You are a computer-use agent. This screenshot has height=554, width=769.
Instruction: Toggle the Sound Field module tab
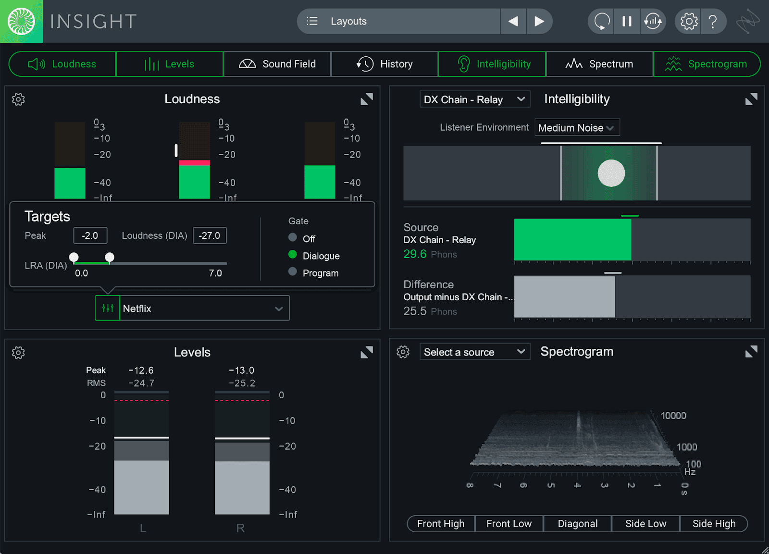(277, 64)
